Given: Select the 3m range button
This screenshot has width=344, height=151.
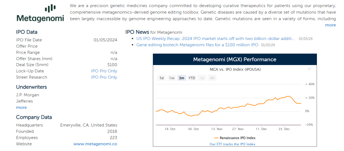Looking at the screenshot, I should (x=182, y=78).
